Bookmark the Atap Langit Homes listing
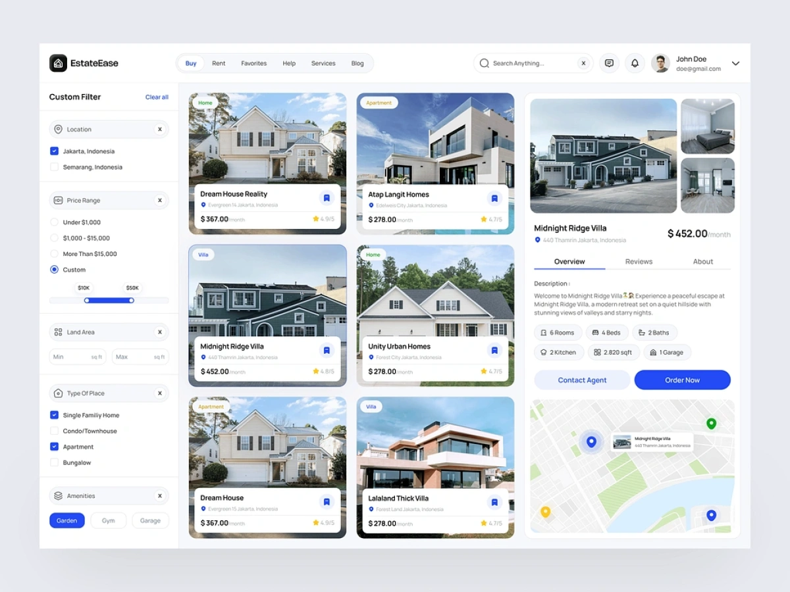The width and height of the screenshot is (790, 592). 494,198
